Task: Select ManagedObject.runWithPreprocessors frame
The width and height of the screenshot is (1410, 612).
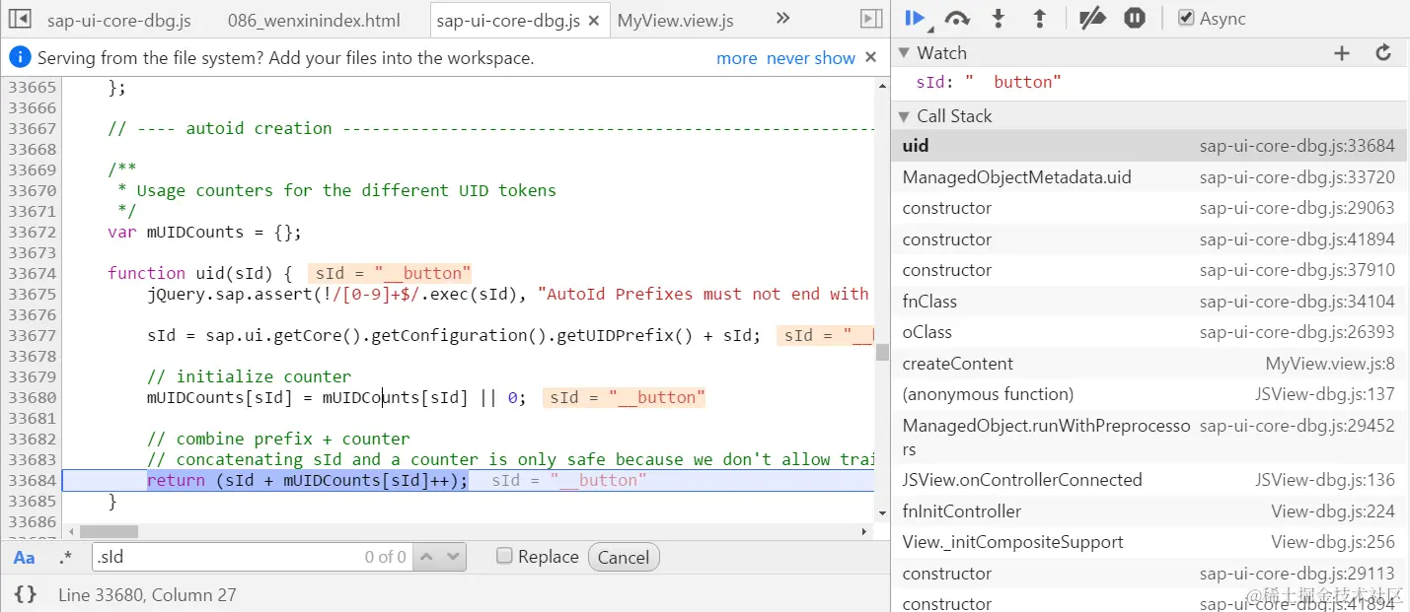Action: [1150, 437]
